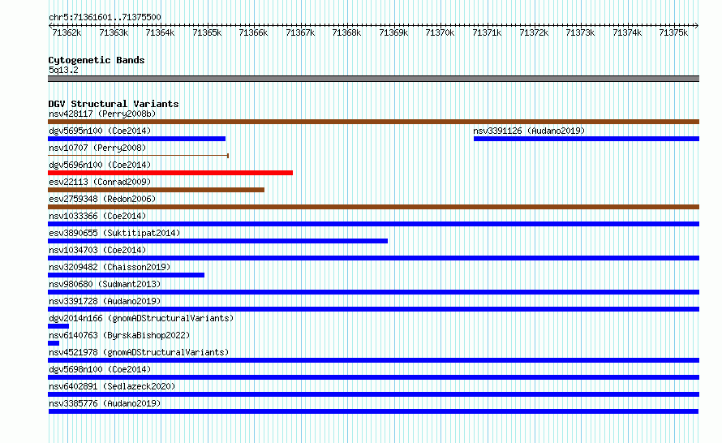
Task: Click the brown esv2759348 variant bar
Action: click(x=373, y=207)
